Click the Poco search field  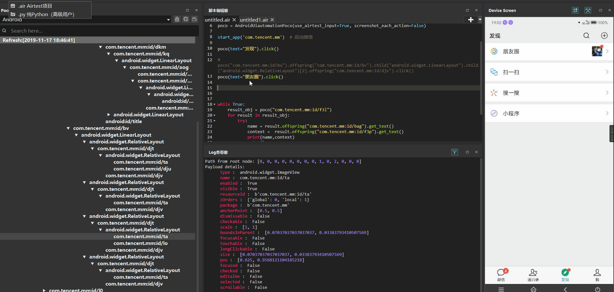(99, 31)
